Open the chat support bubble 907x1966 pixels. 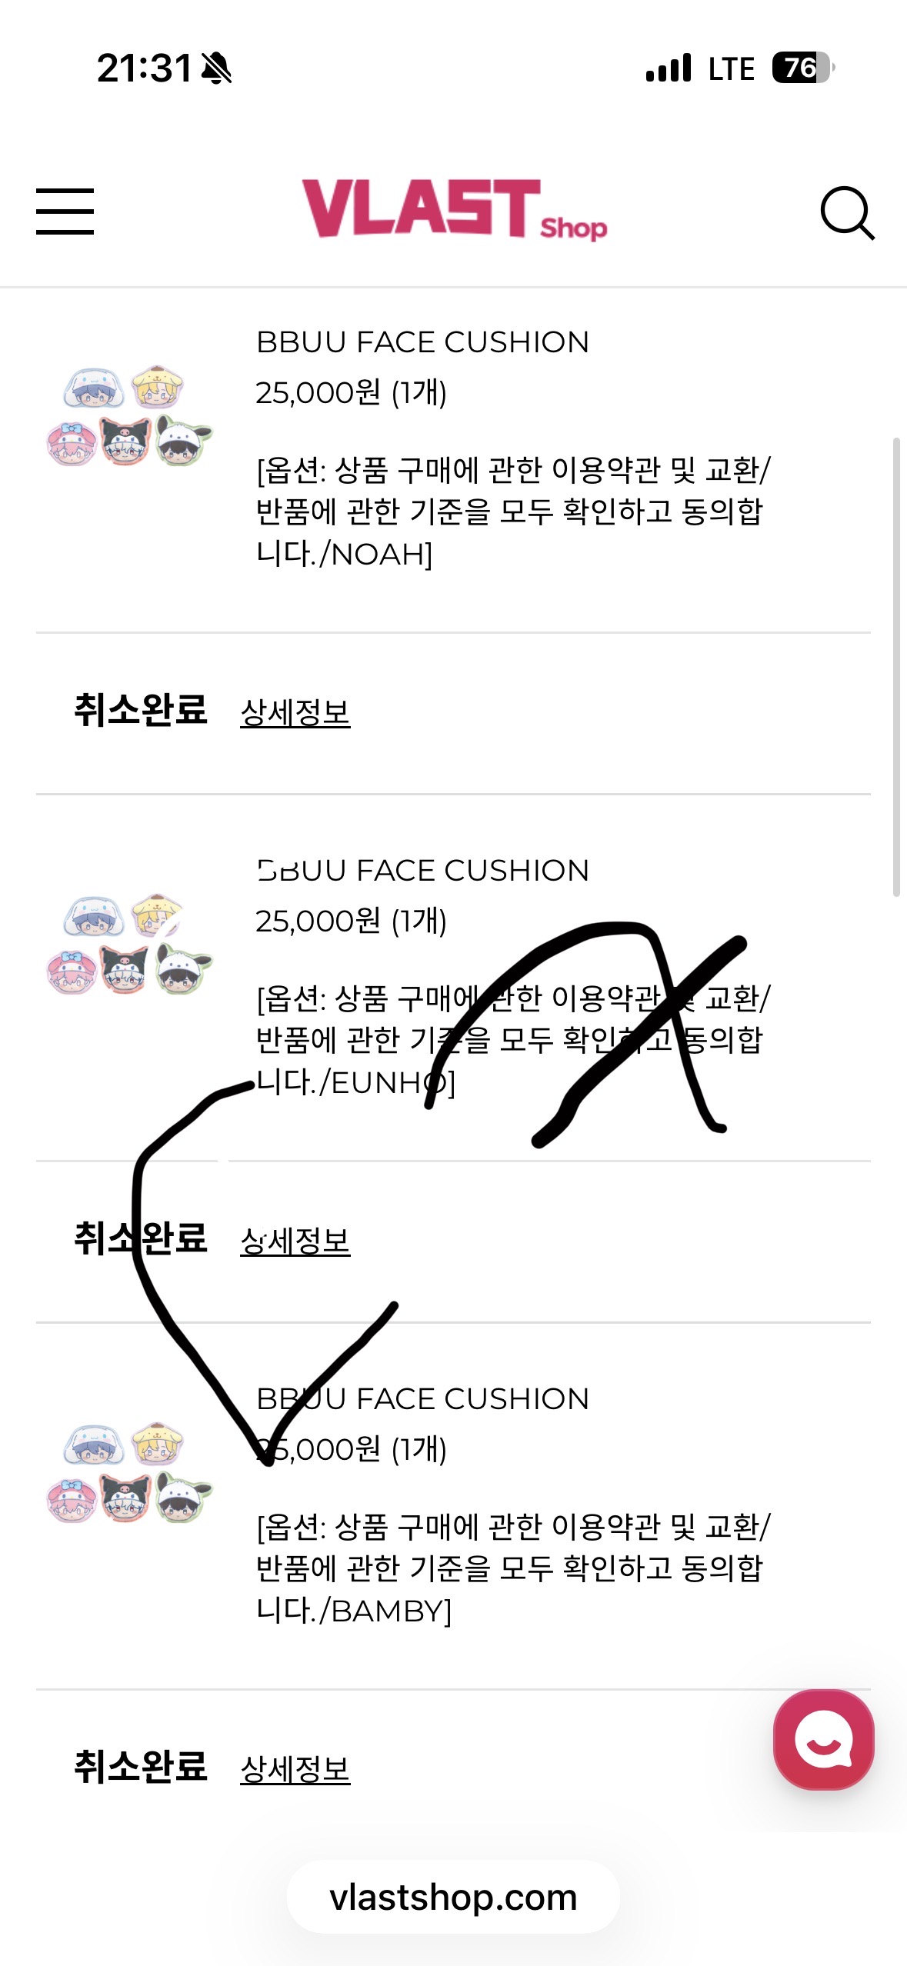coord(823,1739)
